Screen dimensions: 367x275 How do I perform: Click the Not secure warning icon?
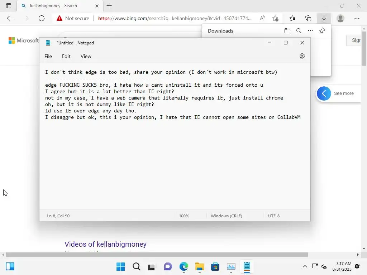59,18
